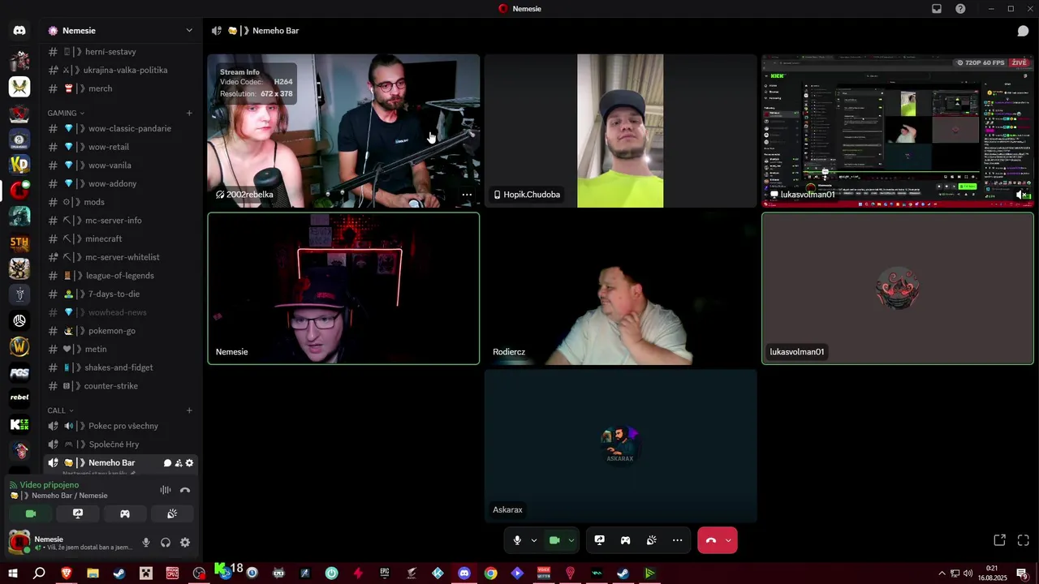Deafen with headphones icon in user panel

click(x=166, y=543)
